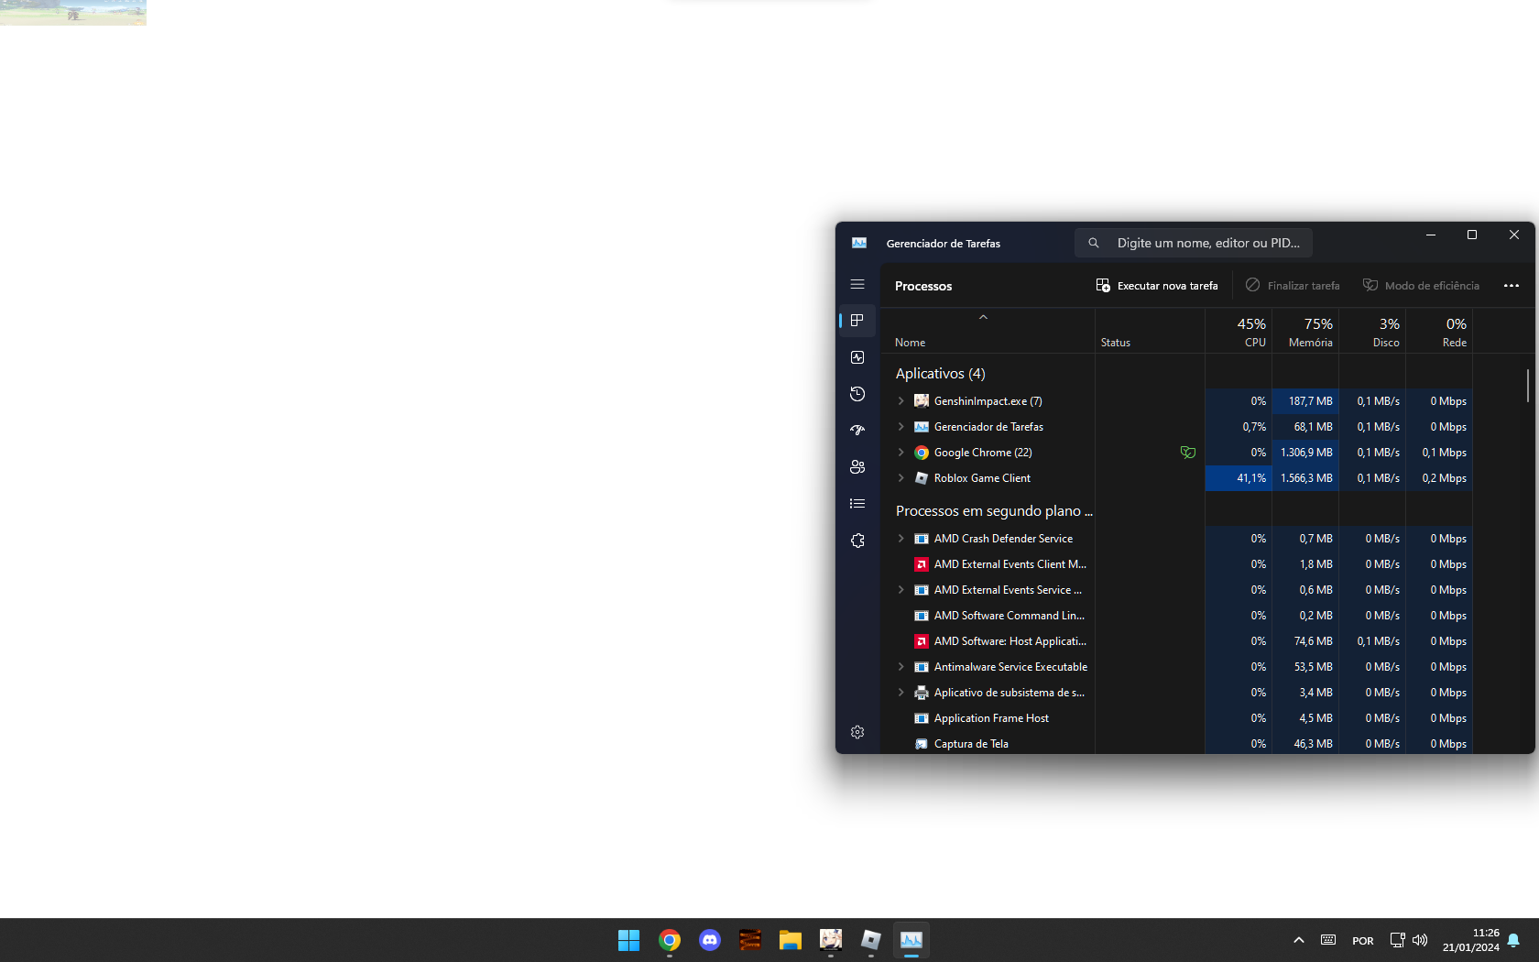Click the three-dot more options button
Image resolution: width=1539 pixels, height=962 pixels.
tap(1512, 286)
